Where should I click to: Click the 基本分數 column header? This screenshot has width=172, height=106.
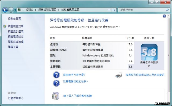[149, 38]
